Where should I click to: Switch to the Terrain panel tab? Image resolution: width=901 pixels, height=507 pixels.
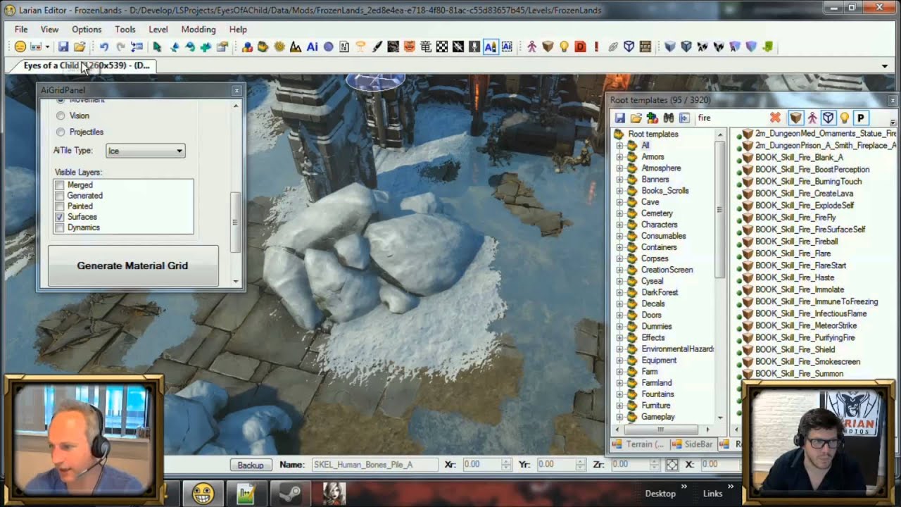coord(638,444)
